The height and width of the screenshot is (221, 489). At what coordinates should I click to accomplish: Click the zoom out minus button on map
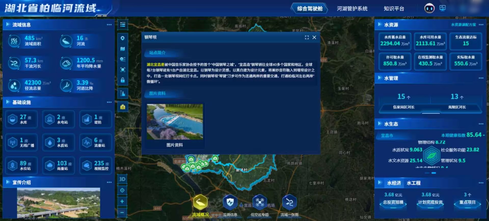[122, 212]
